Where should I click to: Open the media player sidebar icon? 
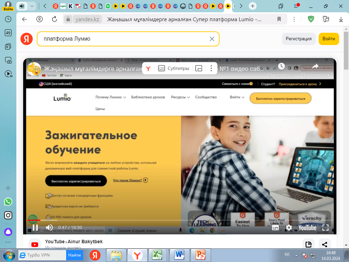pyautogui.click(x=8, y=74)
